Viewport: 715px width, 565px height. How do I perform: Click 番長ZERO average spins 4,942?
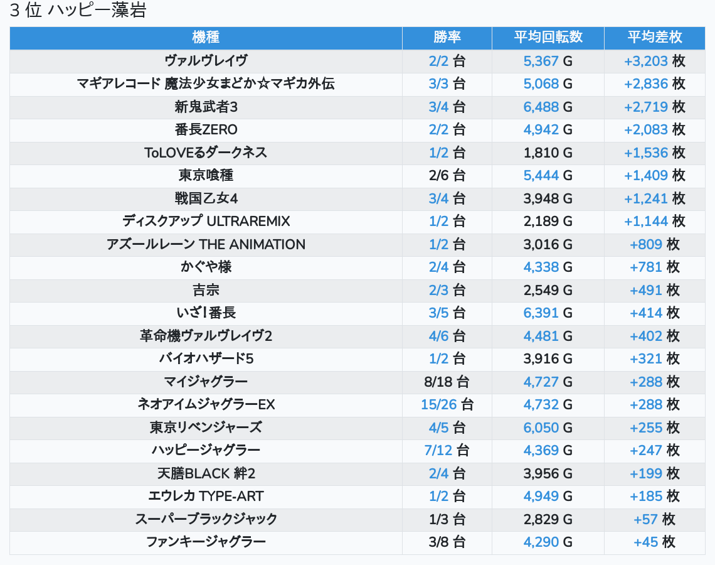(x=541, y=130)
